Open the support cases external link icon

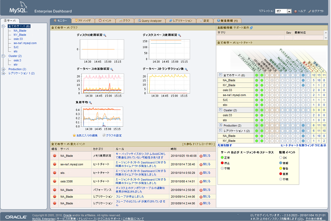251,28
